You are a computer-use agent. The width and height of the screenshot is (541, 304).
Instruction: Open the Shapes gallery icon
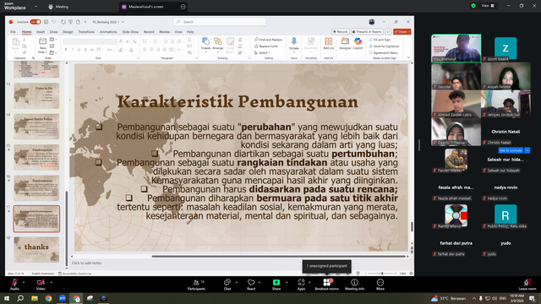(205, 41)
